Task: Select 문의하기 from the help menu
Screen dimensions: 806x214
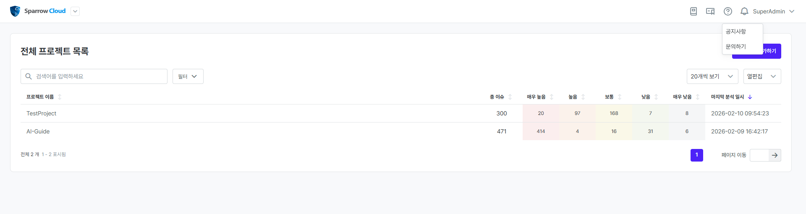Action: (x=736, y=47)
